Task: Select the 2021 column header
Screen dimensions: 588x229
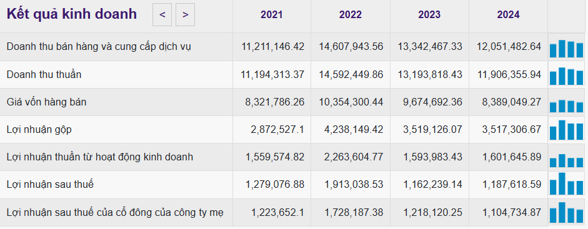Action: point(271,14)
